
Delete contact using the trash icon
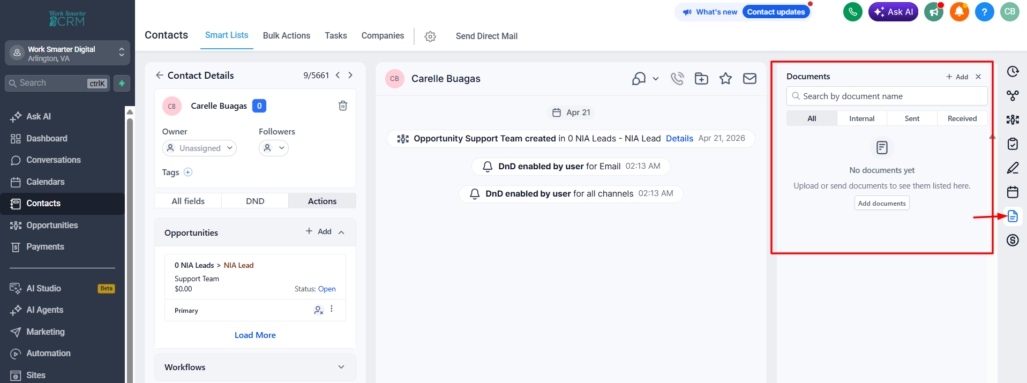pos(343,106)
